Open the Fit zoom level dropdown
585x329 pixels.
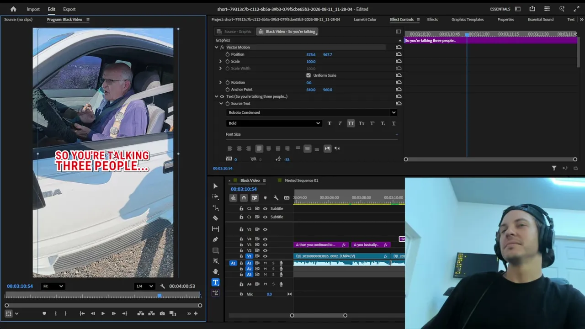point(53,286)
